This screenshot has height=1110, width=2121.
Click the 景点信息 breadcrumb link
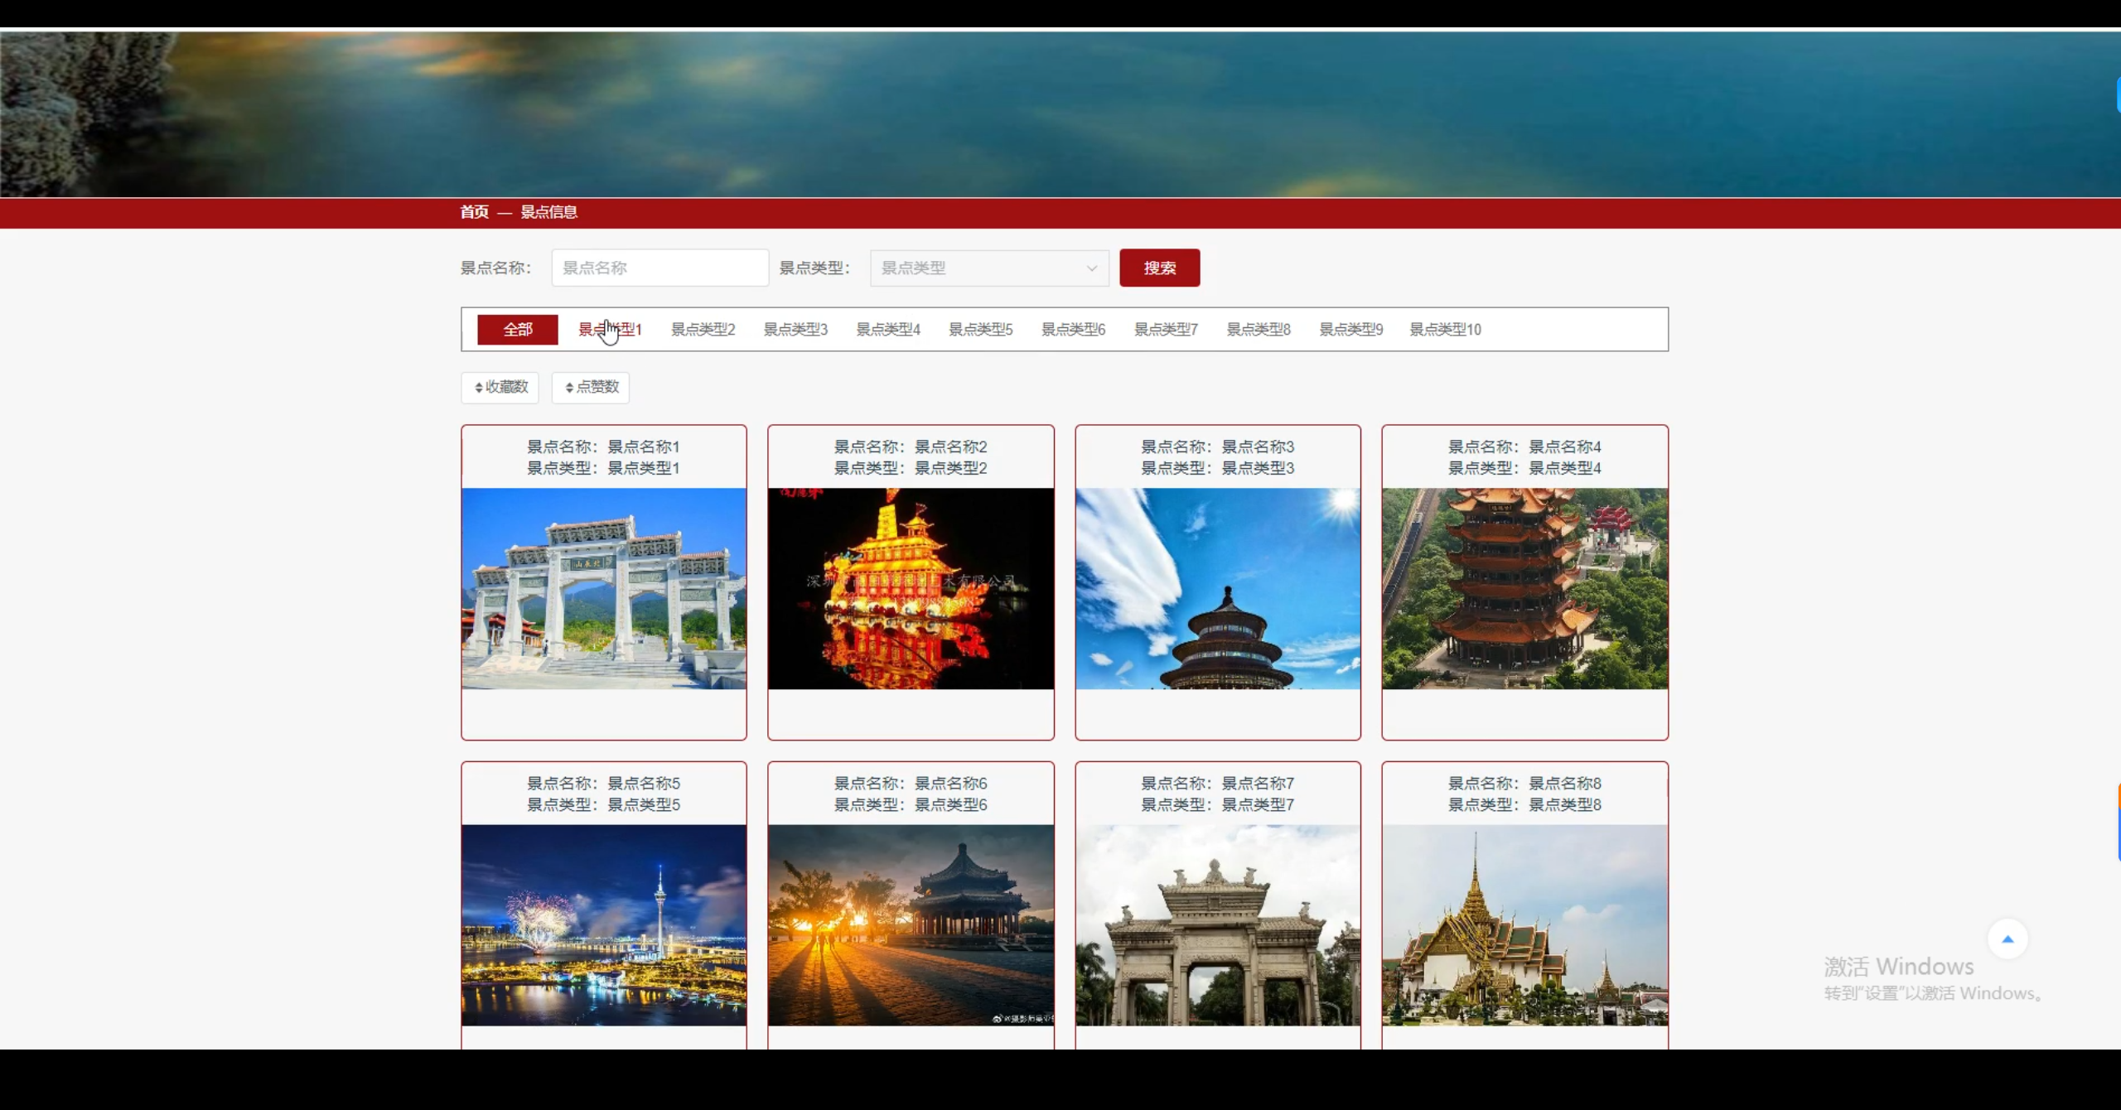pyautogui.click(x=550, y=212)
